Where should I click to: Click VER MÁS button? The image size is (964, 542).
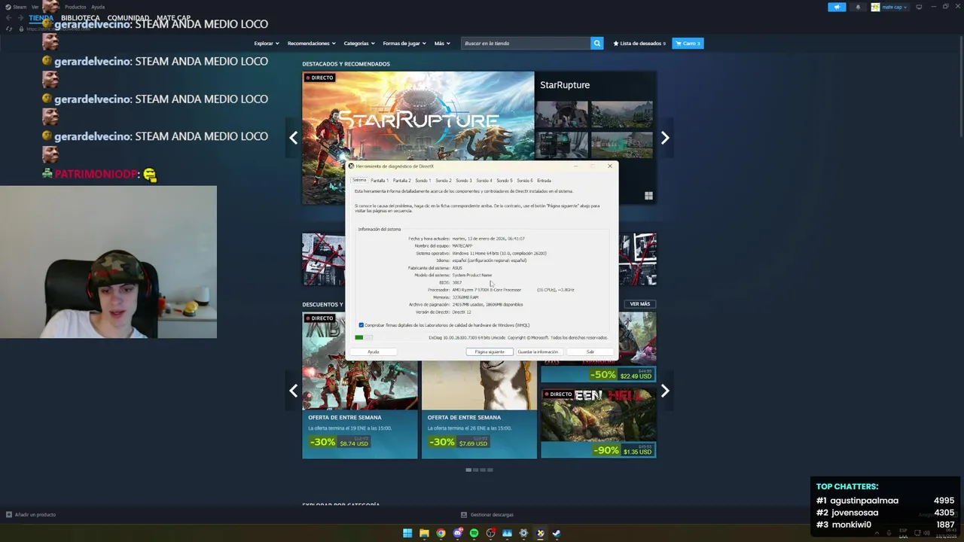tap(639, 304)
